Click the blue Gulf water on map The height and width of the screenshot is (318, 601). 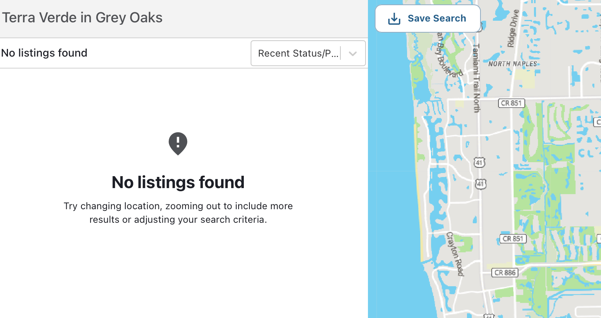[x=391, y=179]
